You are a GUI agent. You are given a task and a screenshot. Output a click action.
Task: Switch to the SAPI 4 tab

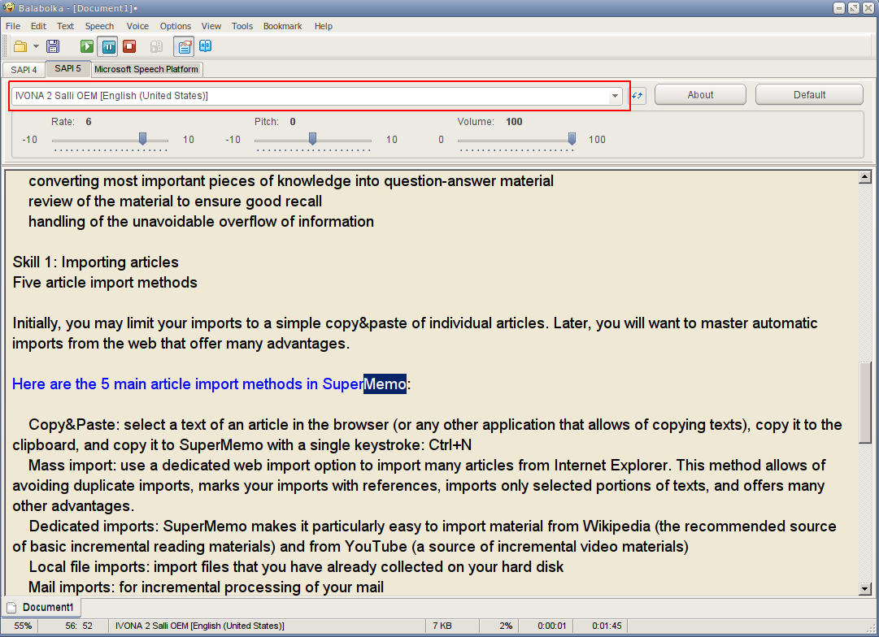(x=24, y=69)
